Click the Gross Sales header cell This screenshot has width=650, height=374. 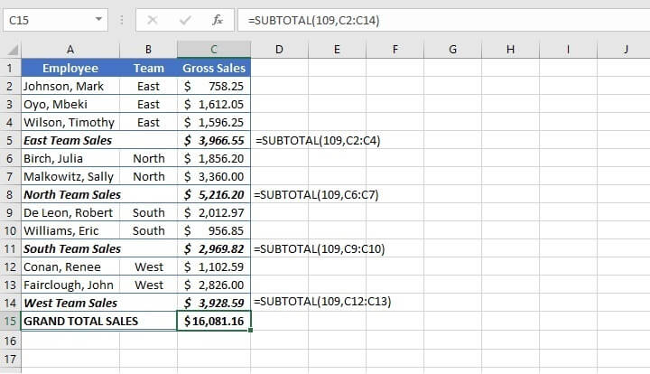point(214,68)
